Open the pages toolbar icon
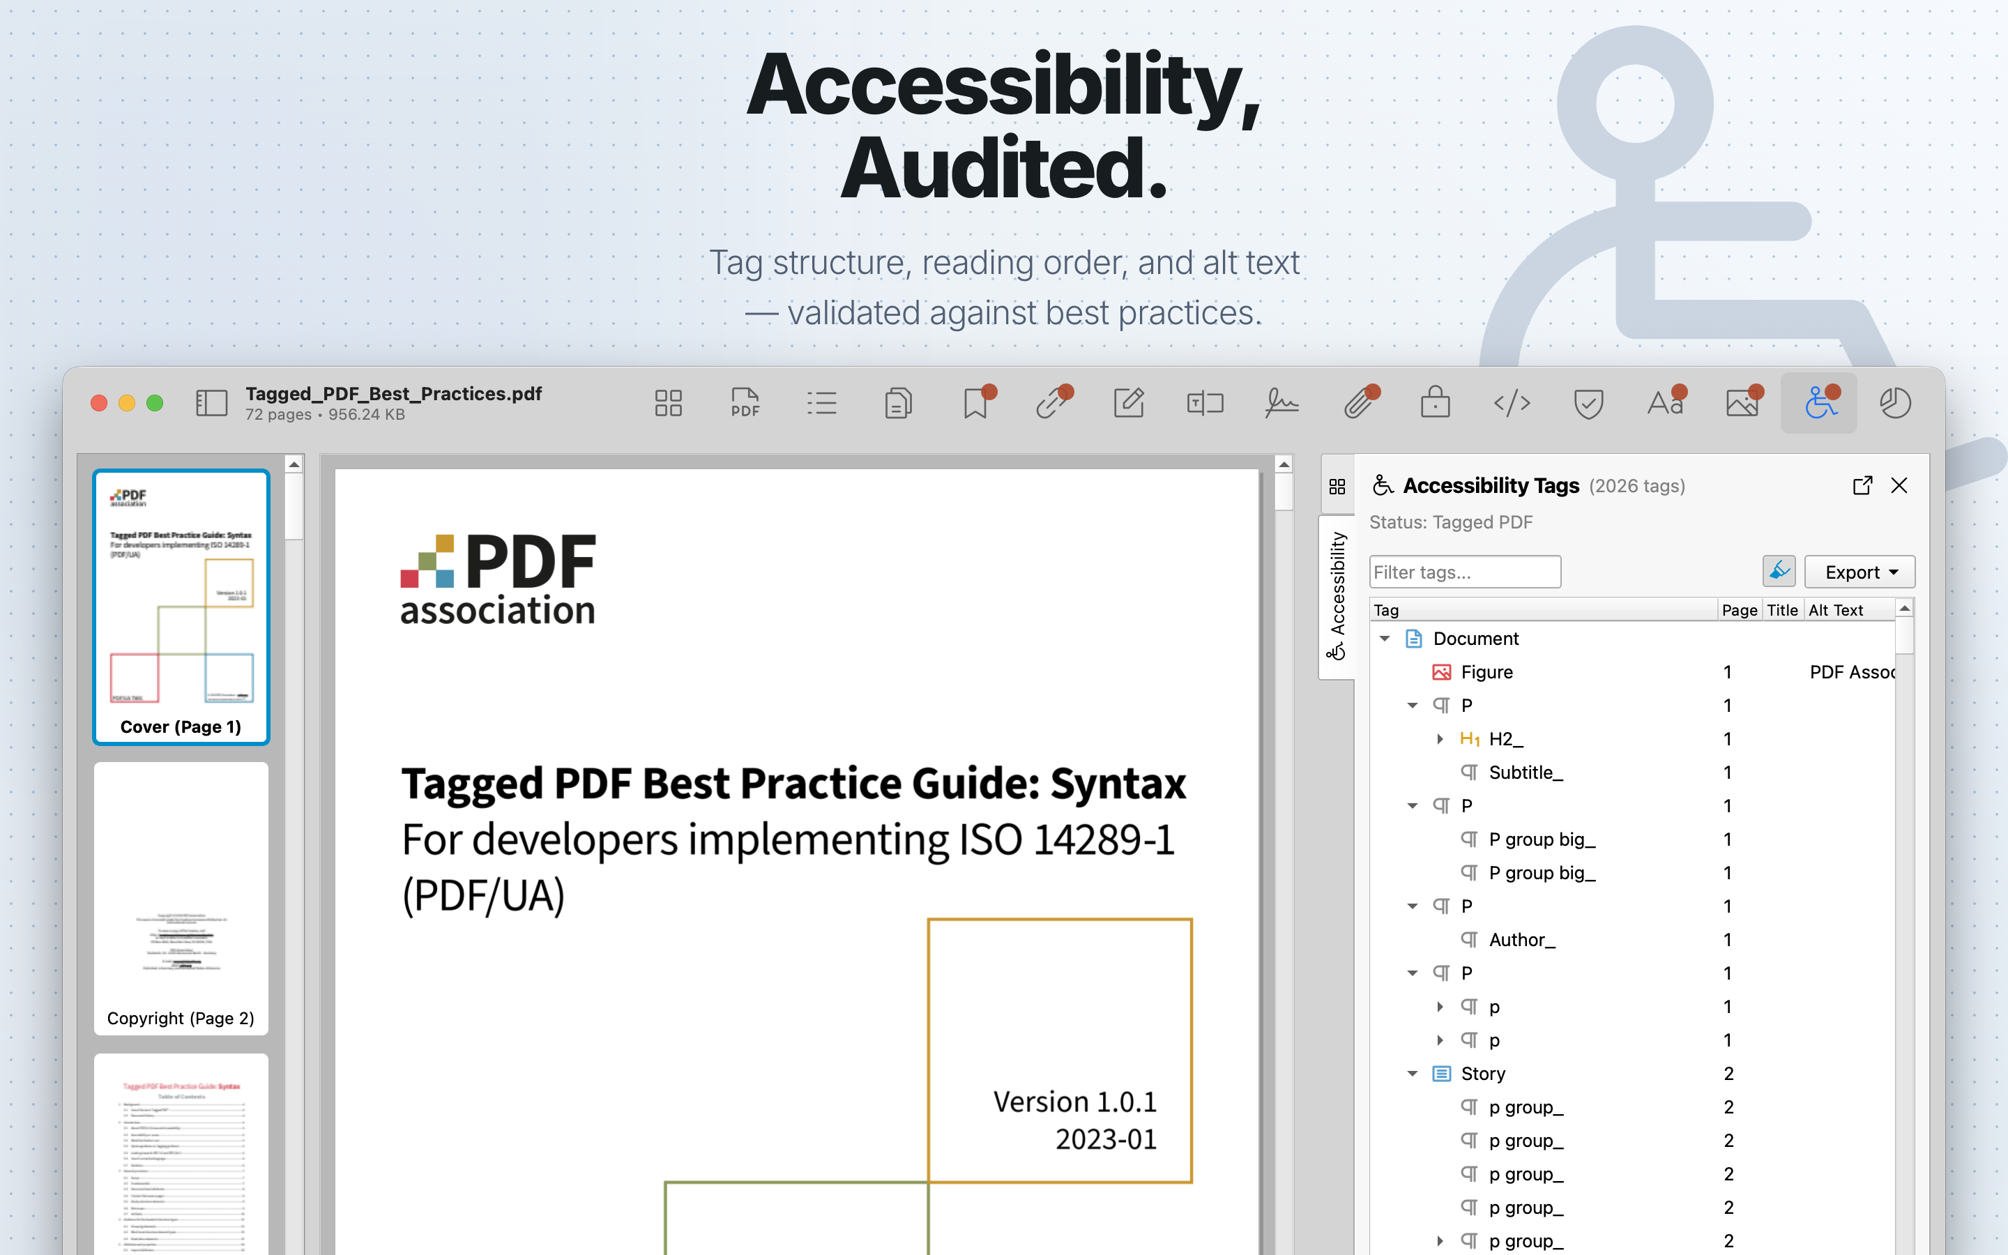 [x=899, y=404]
